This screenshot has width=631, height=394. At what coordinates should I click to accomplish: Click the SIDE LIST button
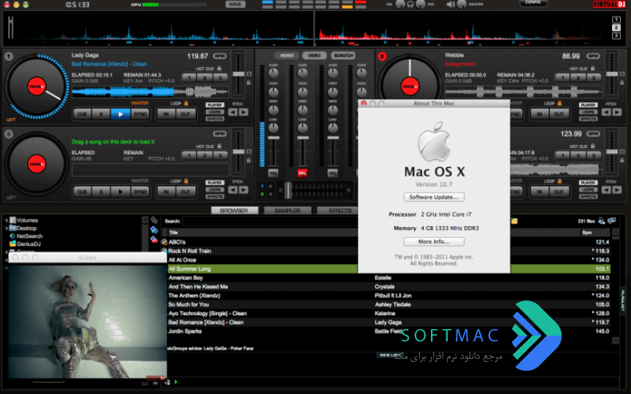(389, 355)
